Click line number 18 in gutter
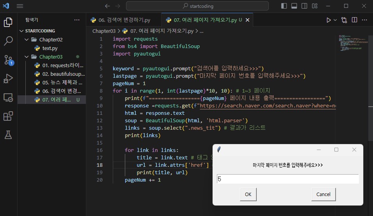Viewport: 373px width, 216px height. [99, 165]
